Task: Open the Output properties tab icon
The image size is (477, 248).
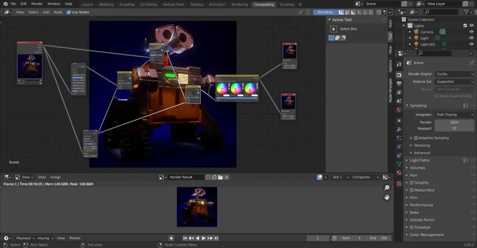Action: [x=399, y=84]
